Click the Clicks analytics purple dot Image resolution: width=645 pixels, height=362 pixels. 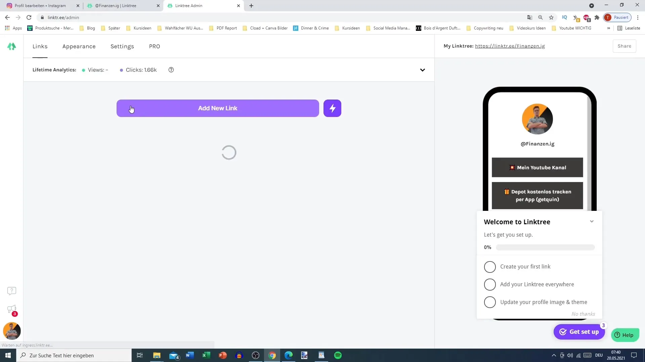tap(121, 70)
